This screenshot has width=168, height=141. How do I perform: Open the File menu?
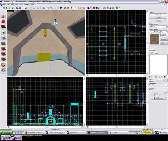pyautogui.click(x=4, y=5)
